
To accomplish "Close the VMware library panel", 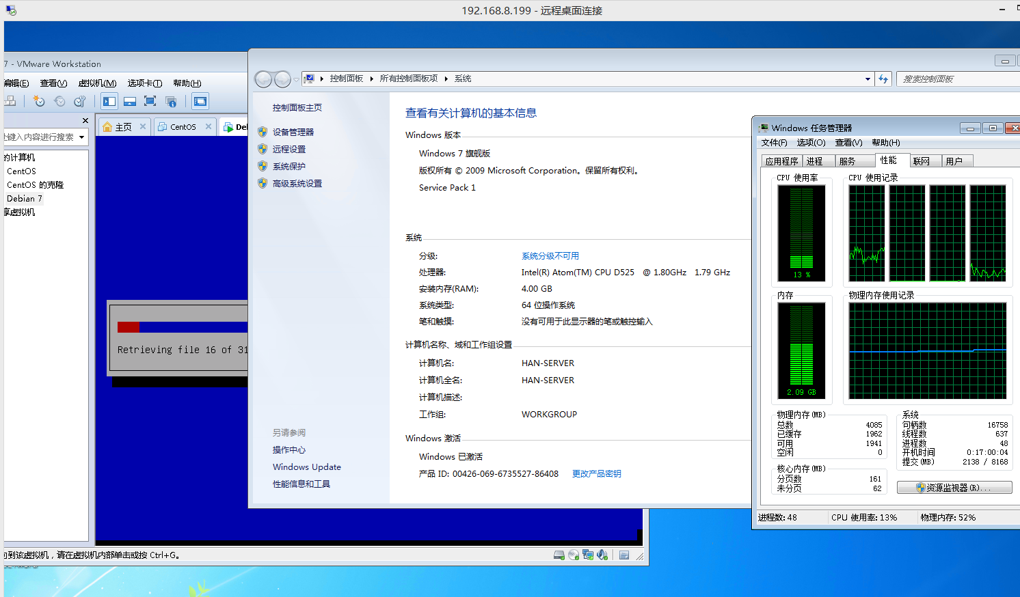I will pyautogui.click(x=85, y=121).
